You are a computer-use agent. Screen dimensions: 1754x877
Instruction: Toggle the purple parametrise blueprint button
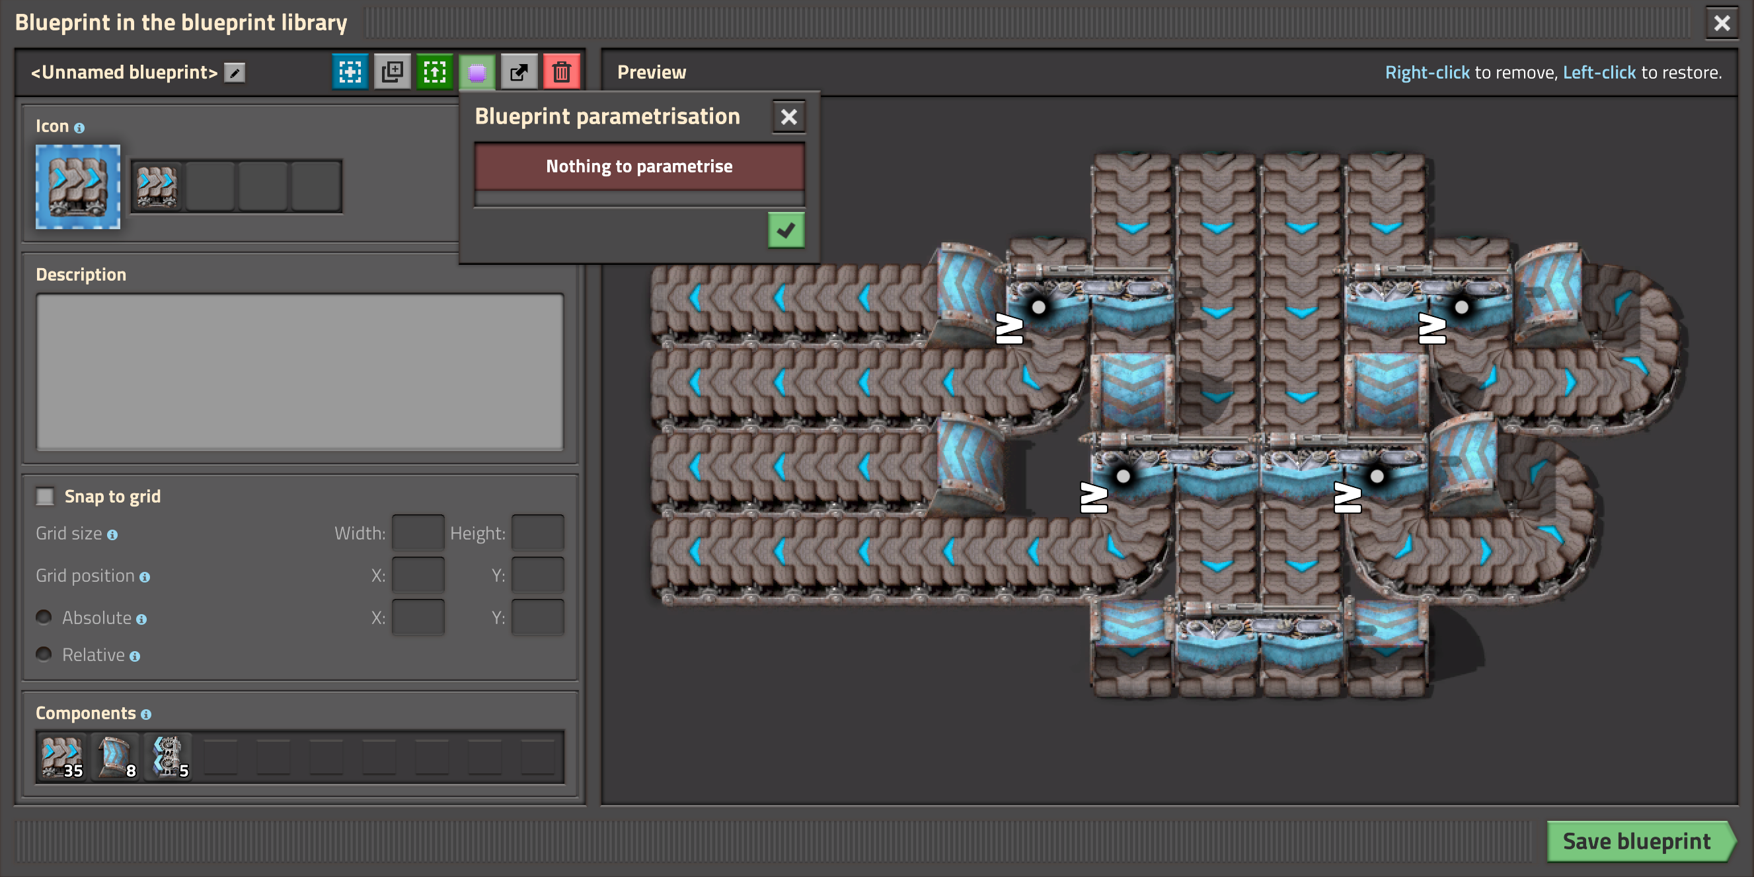(x=477, y=72)
